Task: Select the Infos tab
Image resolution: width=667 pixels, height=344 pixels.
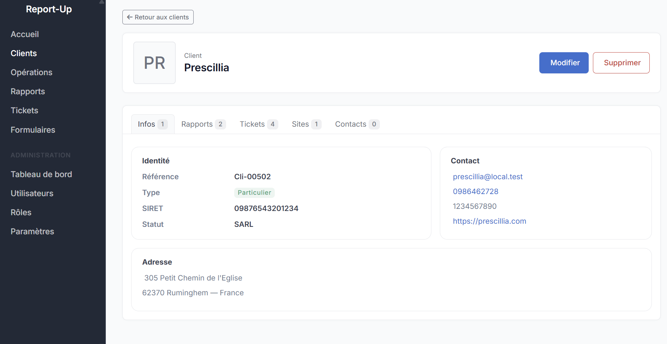Action: pyautogui.click(x=153, y=124)
